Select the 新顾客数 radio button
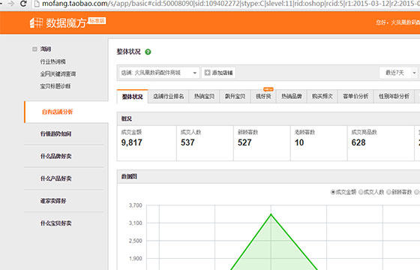The width and height of the screenshot is (420, 270). [388, 192]
